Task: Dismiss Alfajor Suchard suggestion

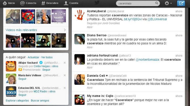Action: point(65,63)
